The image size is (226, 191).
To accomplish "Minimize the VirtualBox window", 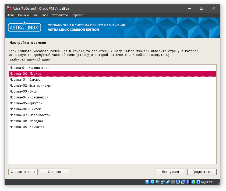I will click(x=189, y=9).
